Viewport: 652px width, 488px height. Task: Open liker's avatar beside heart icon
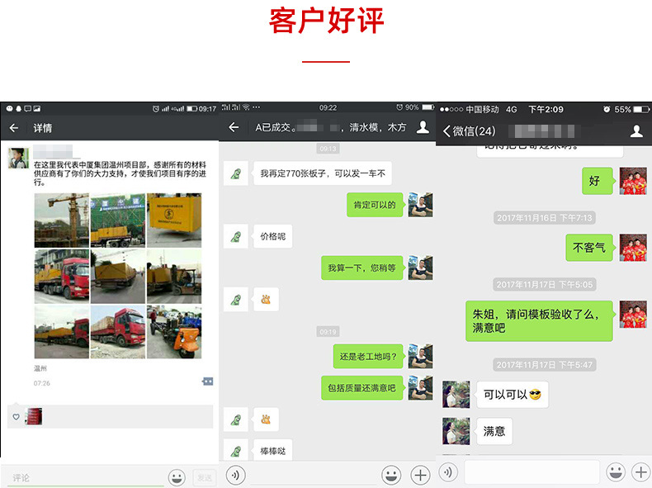click(34, 416)
